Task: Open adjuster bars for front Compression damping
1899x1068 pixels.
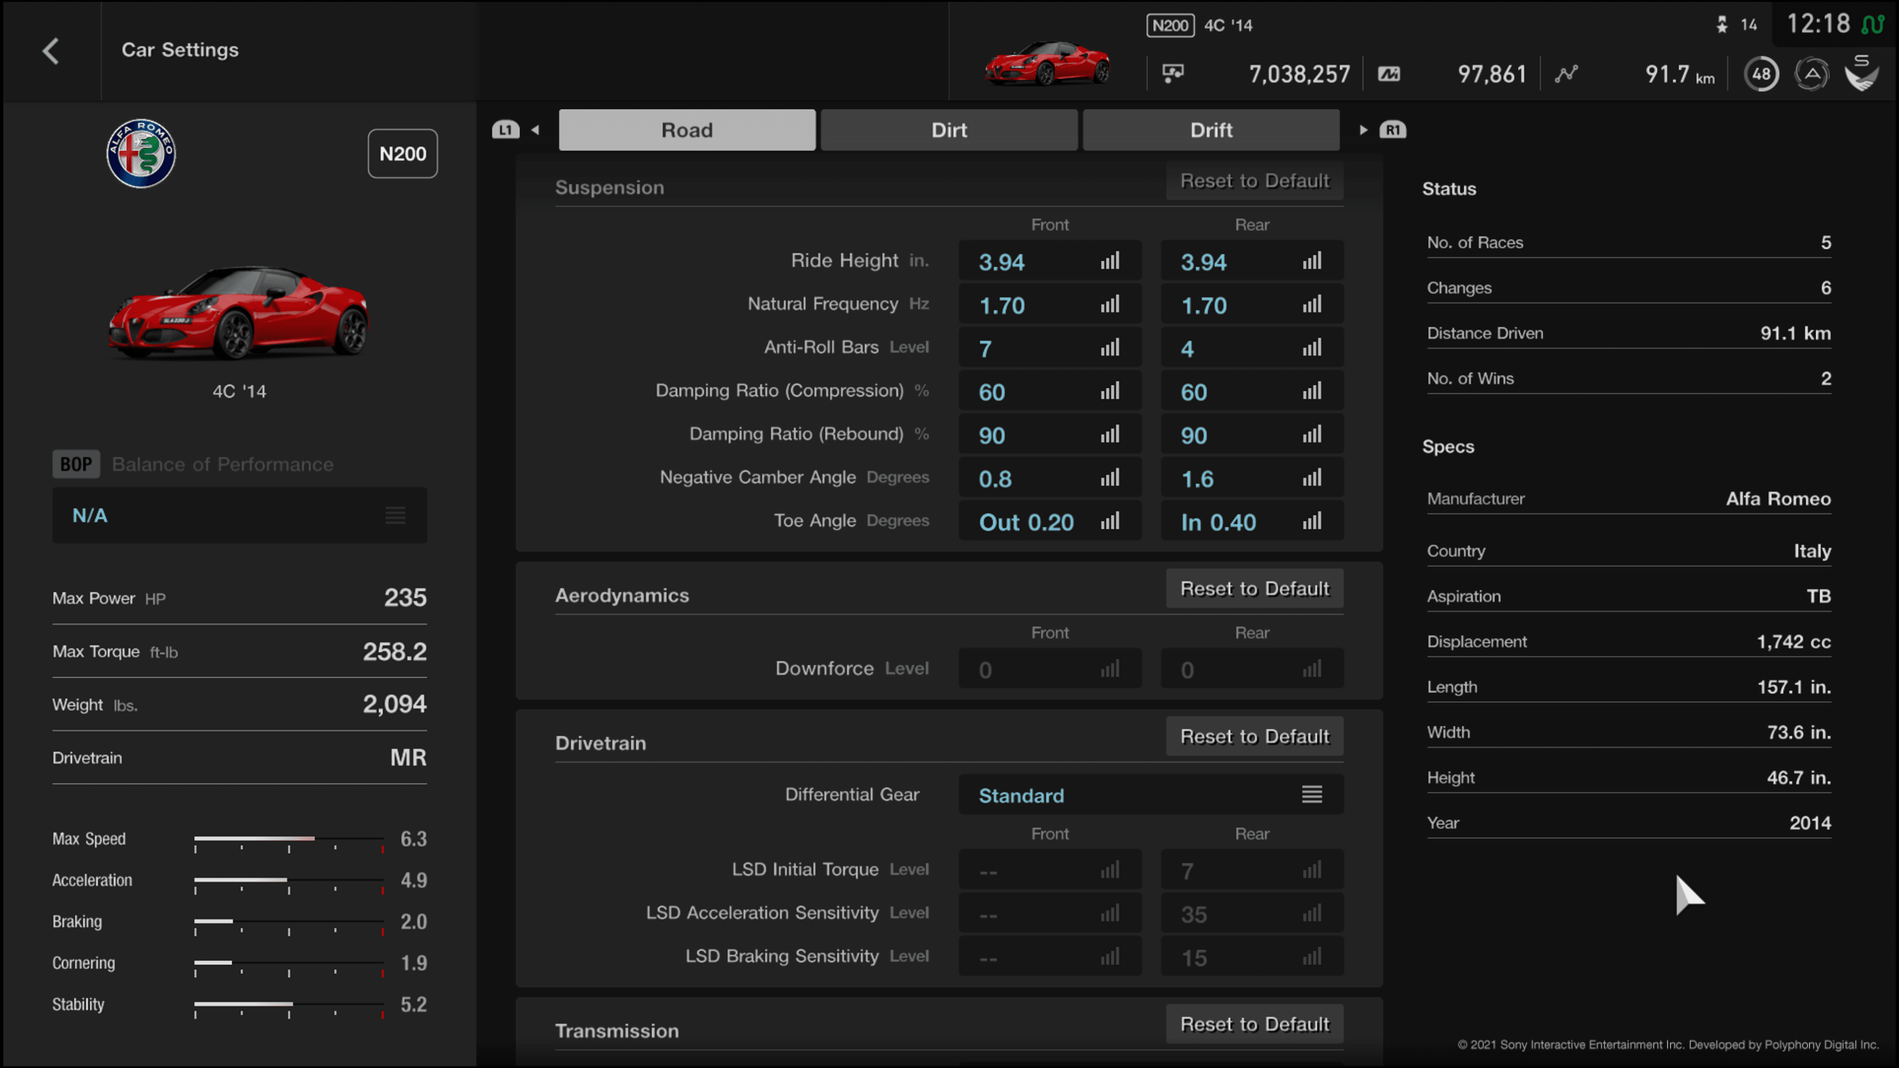Action: pyautogui.click(x=1110, y=392)
